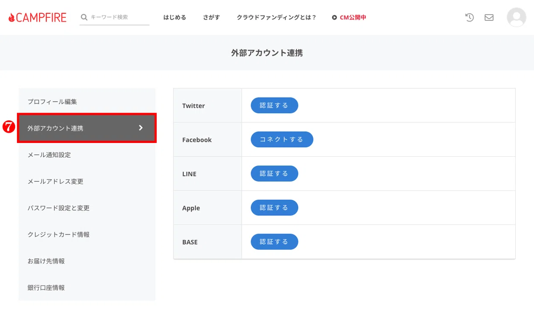Screen dimensions: 534x309
Task: Click the 外部アカウント連携 page heading
Action: coord(267,53)
